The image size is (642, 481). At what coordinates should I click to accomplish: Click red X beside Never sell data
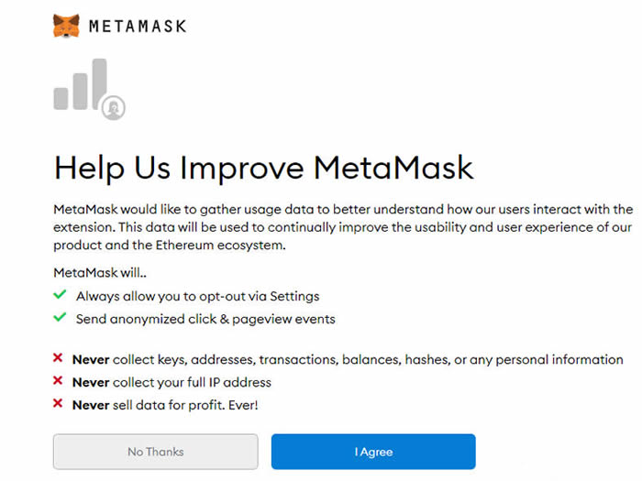[59, 403]
